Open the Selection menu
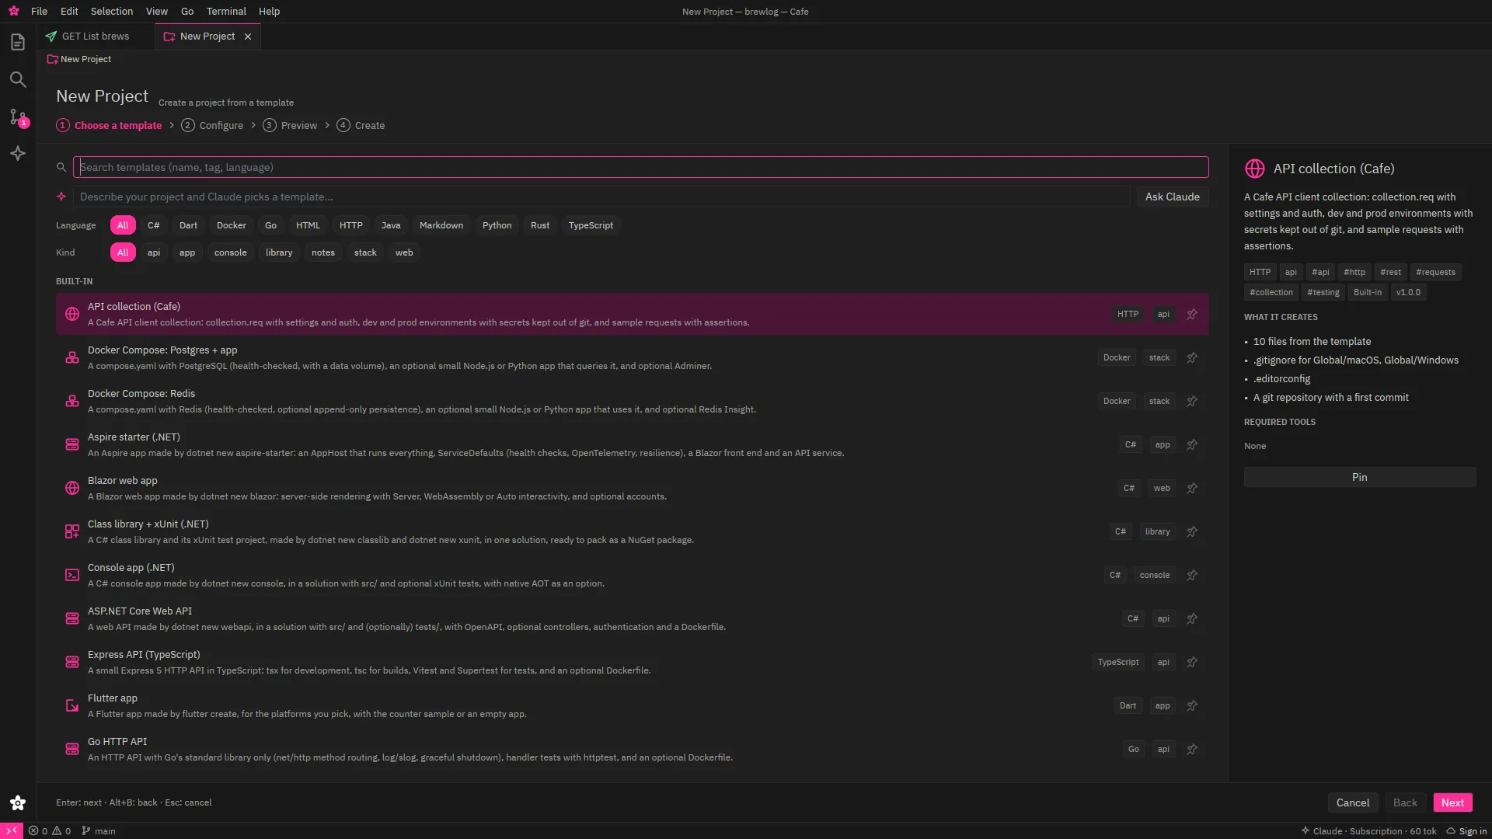 (x=112, y=11)
